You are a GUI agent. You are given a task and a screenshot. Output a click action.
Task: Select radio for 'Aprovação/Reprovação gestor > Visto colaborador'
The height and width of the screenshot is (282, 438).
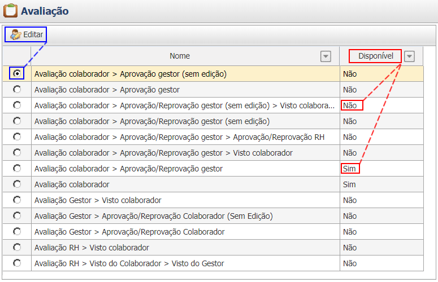17,152
